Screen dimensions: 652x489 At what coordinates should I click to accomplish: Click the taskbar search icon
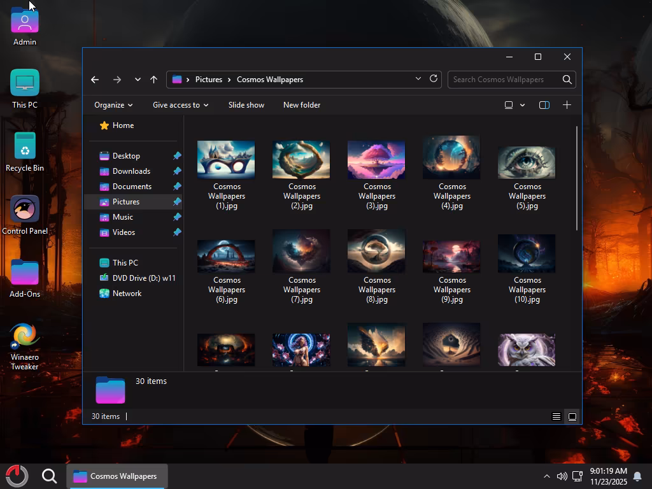[x=49, y=476]
